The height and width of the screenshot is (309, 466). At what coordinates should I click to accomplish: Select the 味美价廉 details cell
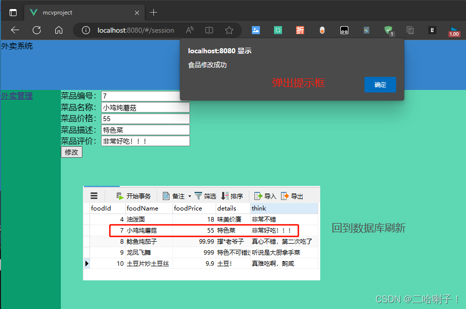(x=233, y=219)
